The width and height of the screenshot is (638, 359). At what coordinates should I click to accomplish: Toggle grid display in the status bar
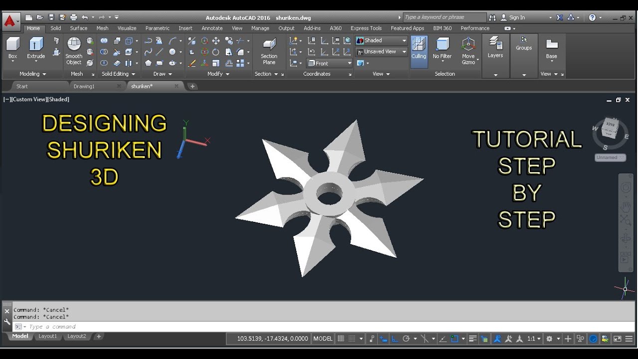(341, 339)
